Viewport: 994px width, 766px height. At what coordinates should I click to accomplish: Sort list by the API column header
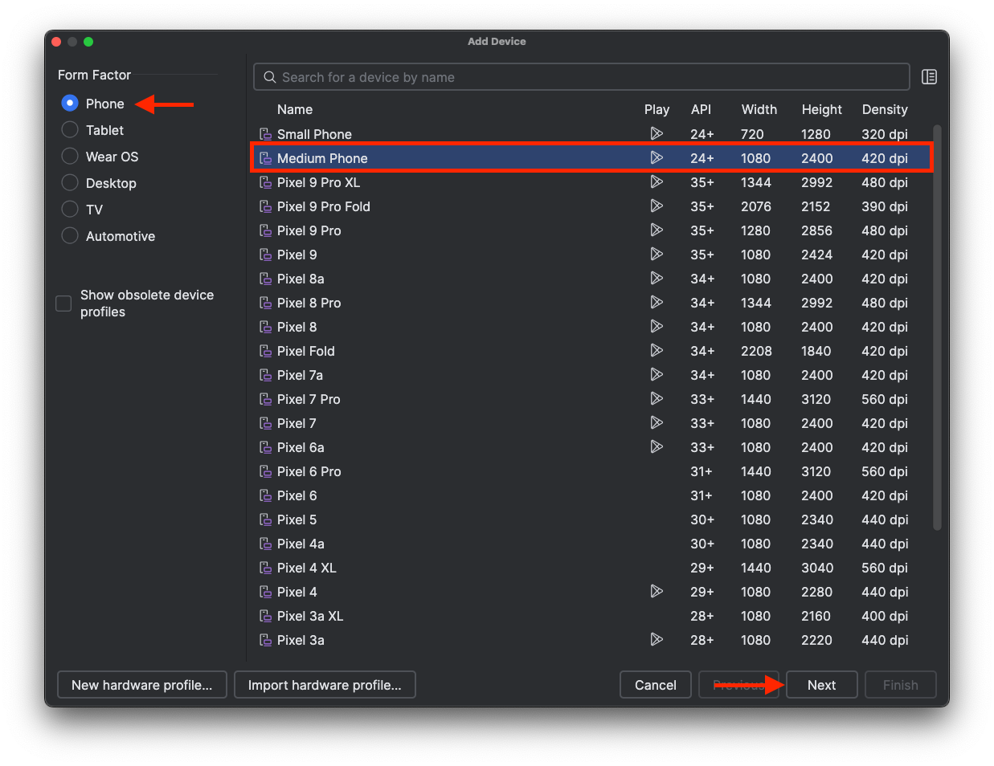[701, 109]
